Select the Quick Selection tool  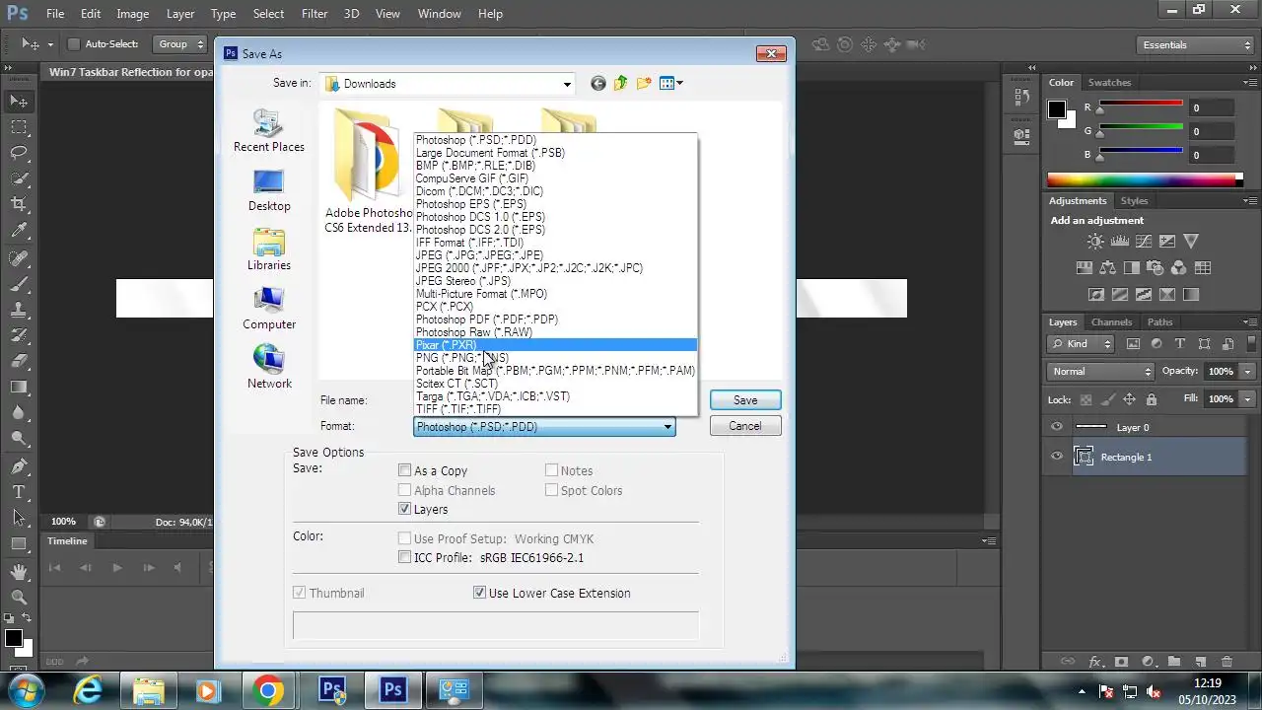point(19,178)
